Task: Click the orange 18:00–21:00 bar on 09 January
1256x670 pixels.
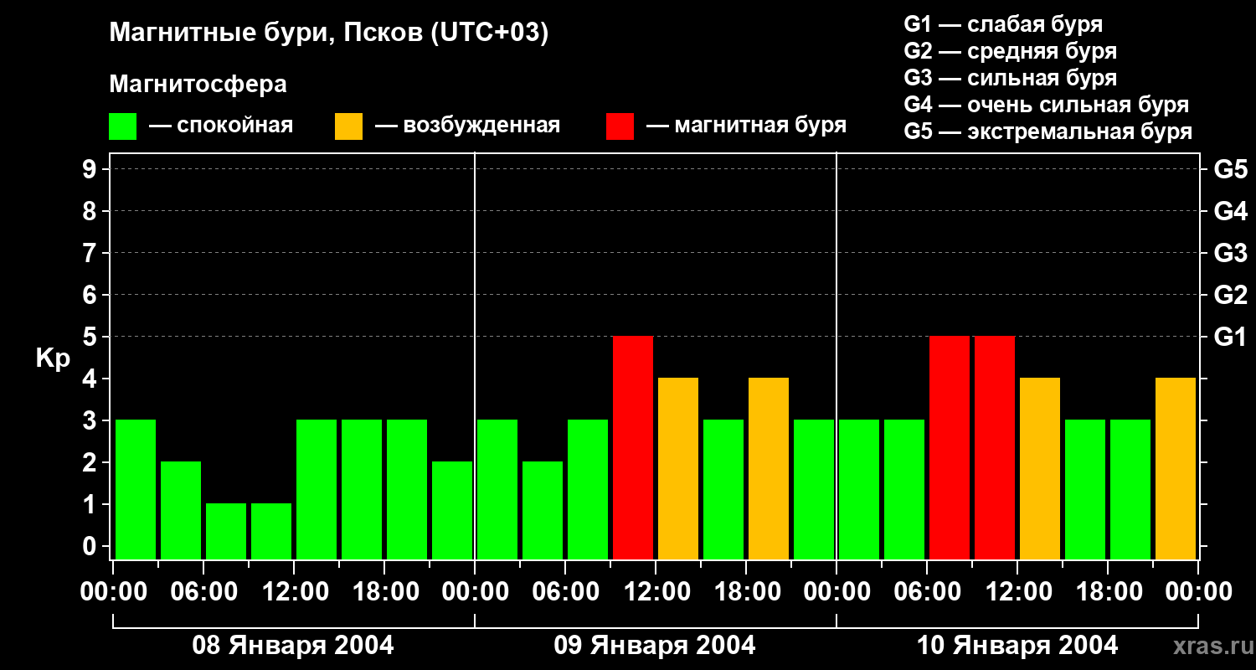Action: (x=769, y=468)
